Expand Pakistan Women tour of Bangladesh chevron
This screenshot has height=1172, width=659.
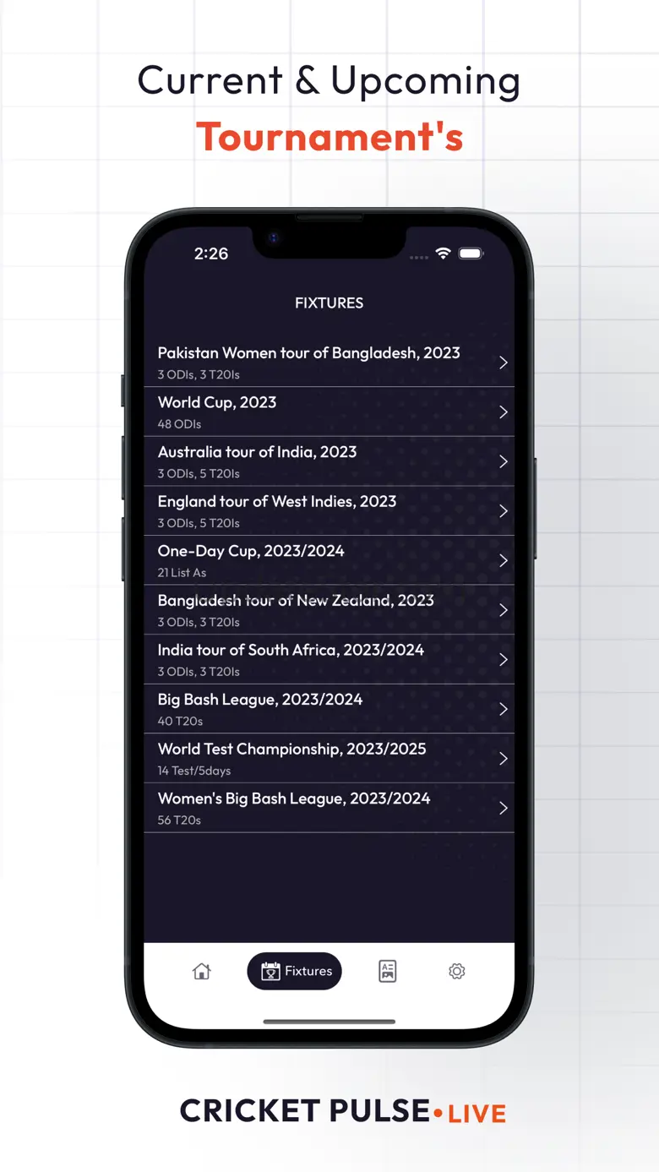503,363
